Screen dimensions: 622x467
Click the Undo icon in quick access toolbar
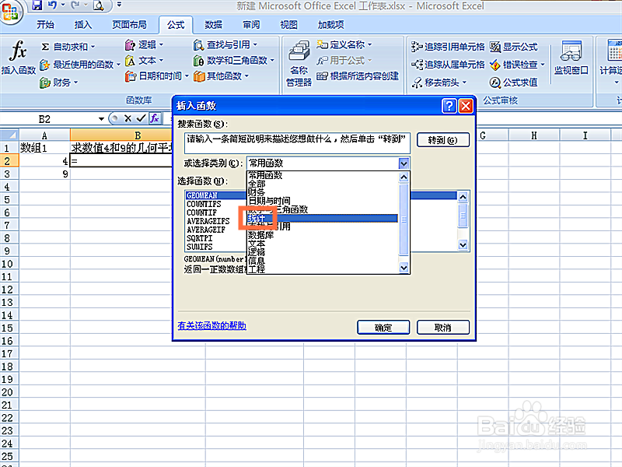coord(52,5)
